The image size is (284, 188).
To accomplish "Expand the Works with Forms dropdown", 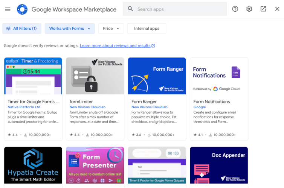I will coord(70,29).
